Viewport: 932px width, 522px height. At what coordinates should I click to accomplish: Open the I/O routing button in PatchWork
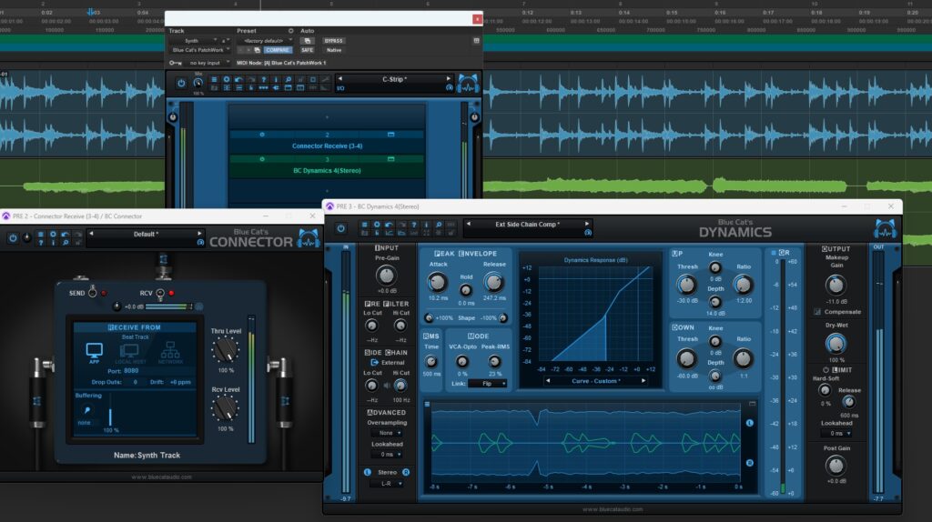tap(340, 88)
